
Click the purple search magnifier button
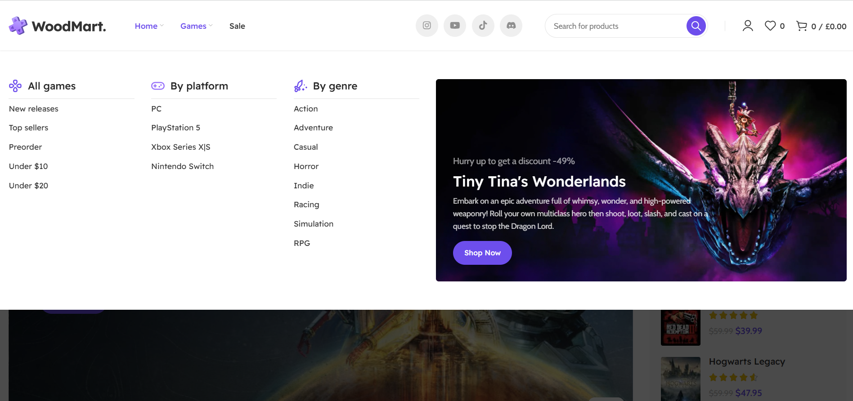696,26
